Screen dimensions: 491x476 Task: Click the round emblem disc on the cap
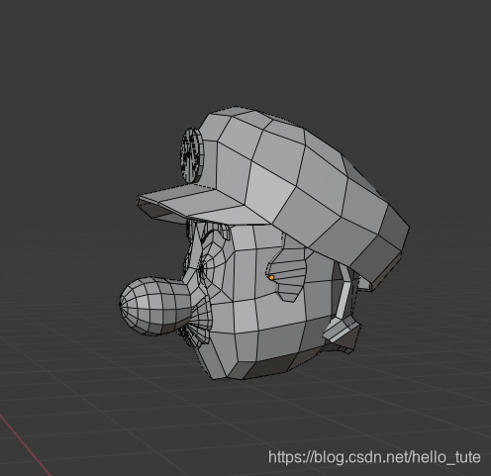click(192, 155)
